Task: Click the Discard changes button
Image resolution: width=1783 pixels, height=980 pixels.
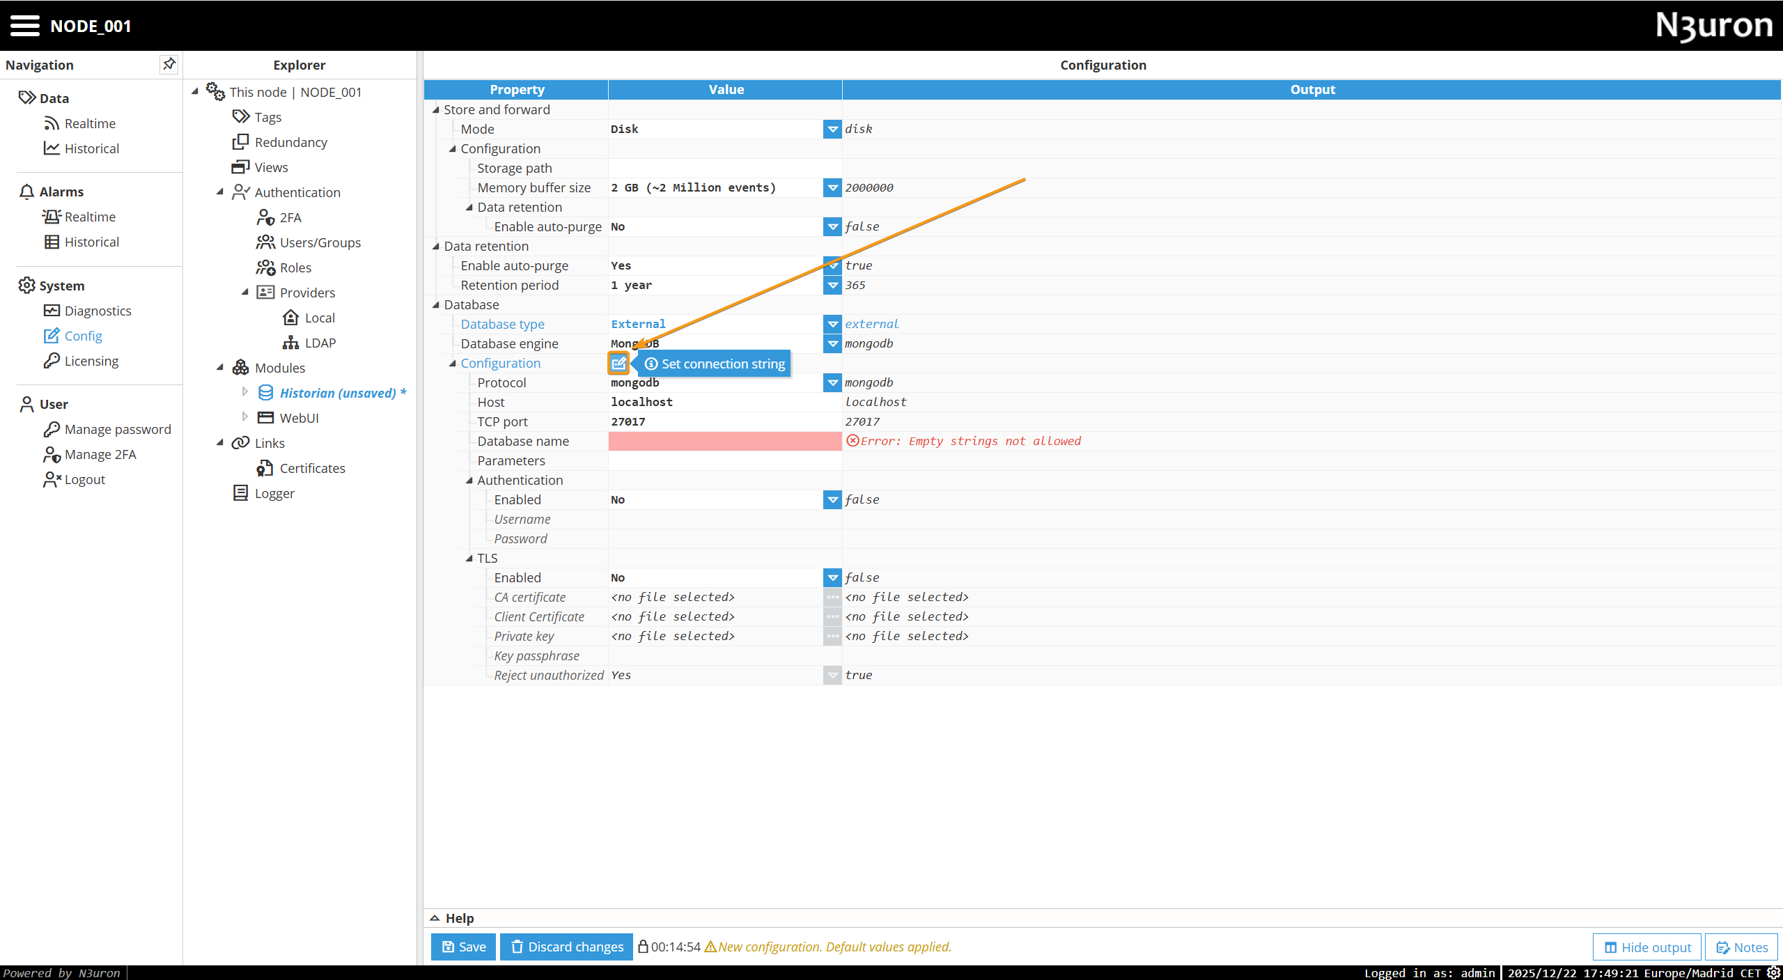Action: (567, 947)
